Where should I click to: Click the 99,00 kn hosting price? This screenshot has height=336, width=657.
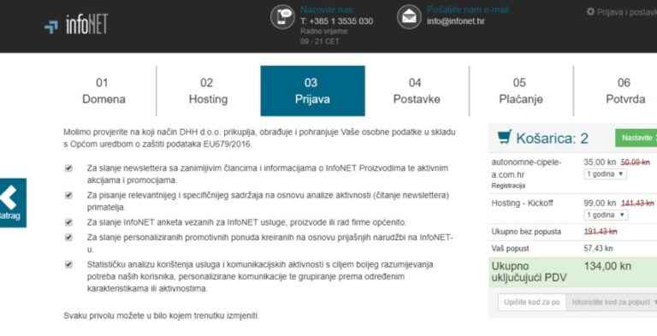pyautogui.click(x=600, y=203)
